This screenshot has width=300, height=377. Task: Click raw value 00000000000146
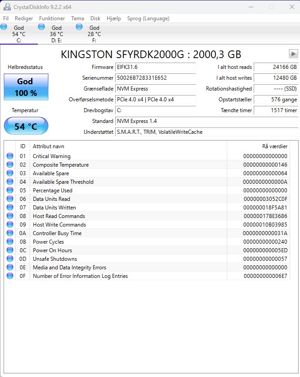pyautogui.click(x=265, y=165)
